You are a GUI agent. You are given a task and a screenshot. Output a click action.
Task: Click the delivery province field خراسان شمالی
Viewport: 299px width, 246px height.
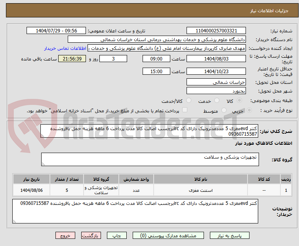(216, 82)
